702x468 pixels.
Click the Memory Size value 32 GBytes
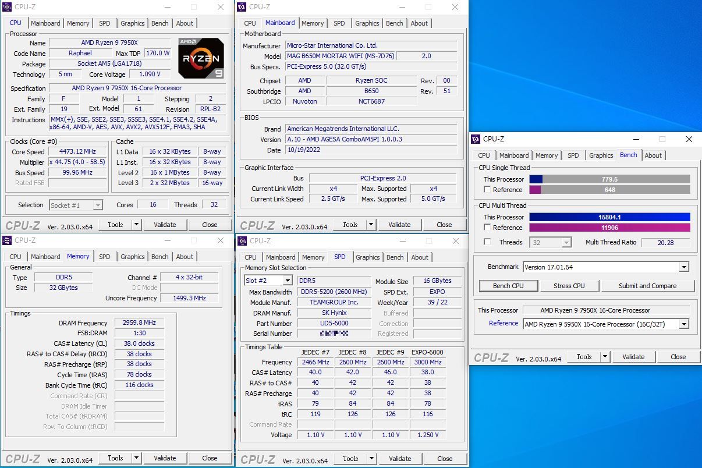tap(63, 288)
